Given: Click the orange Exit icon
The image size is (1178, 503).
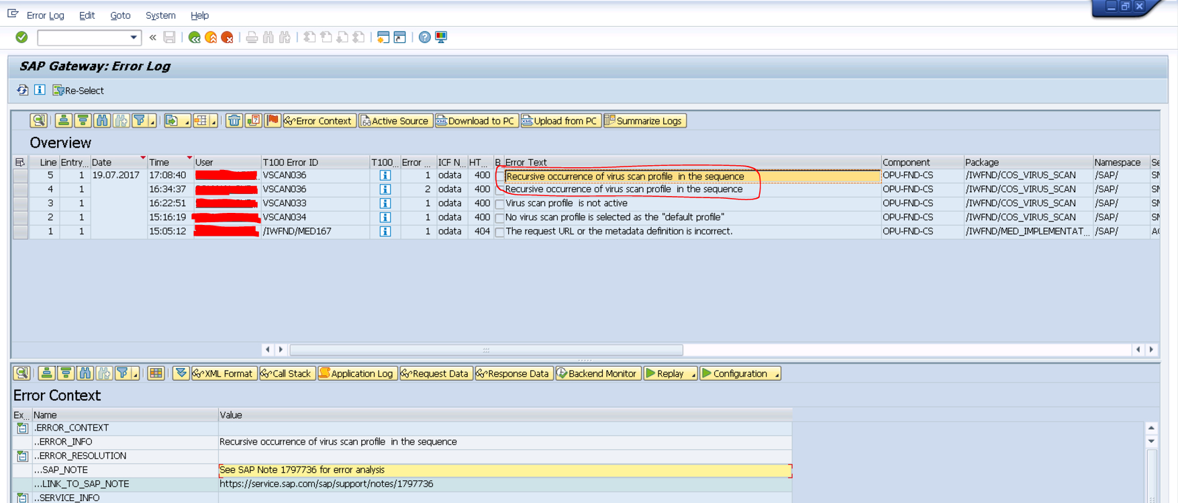Looking at the screenshot, I should (211, 37).
